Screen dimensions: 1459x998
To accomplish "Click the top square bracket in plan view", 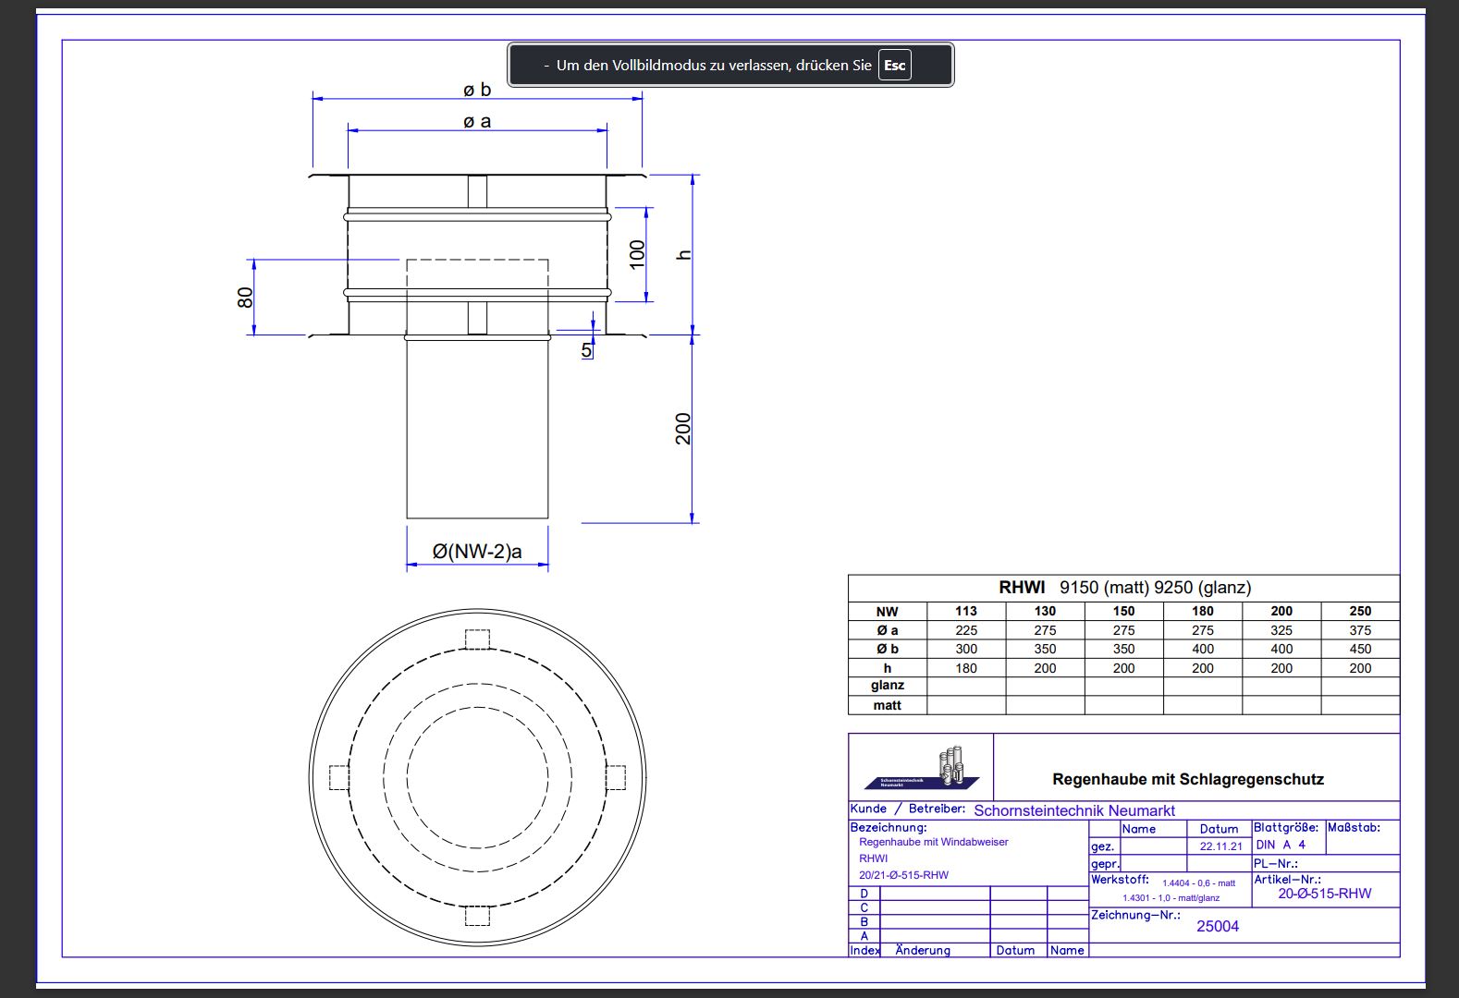I will (x=477, y=639).
